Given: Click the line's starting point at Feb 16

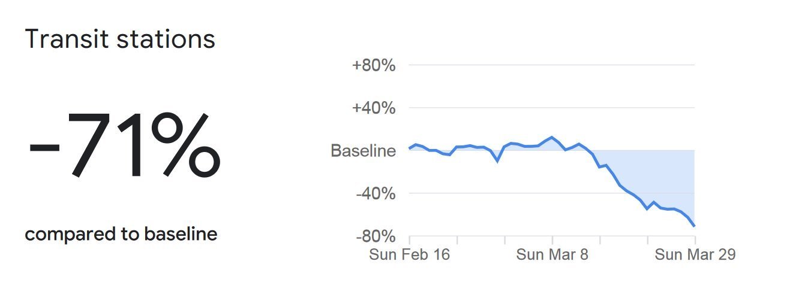Looking at the screenshot, I should click(x=410, y=148).
